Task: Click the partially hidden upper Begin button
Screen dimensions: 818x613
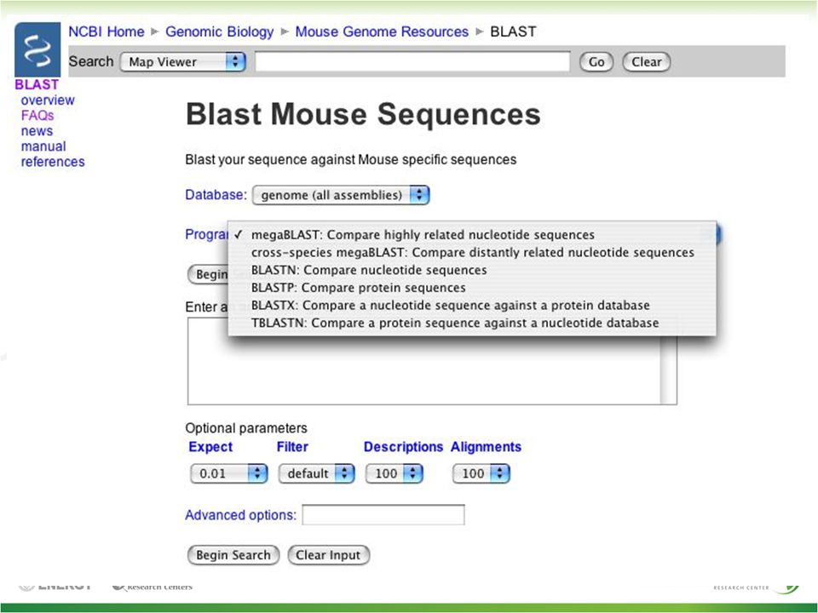Action: [x=208, y=274]
